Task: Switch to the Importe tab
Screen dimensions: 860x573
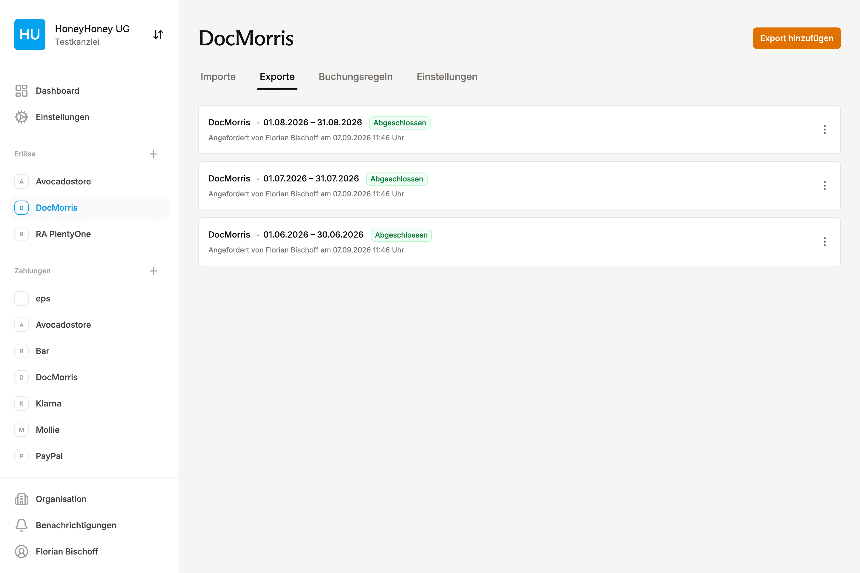Action: [218, 77]
